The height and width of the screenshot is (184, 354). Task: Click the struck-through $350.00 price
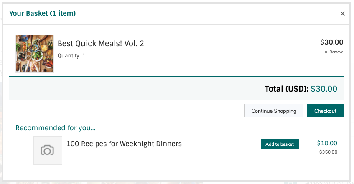coord(328,152)
